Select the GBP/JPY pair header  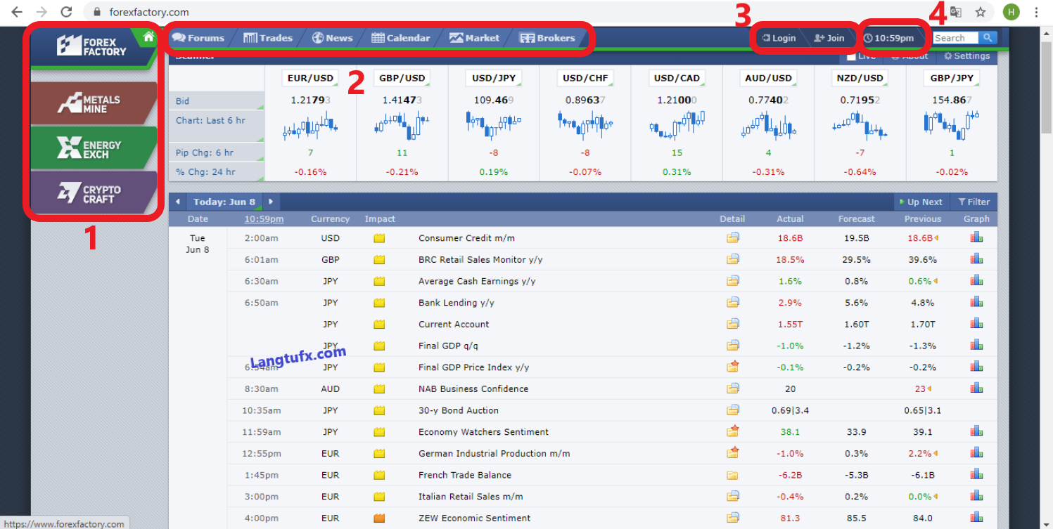click(952, 78)
